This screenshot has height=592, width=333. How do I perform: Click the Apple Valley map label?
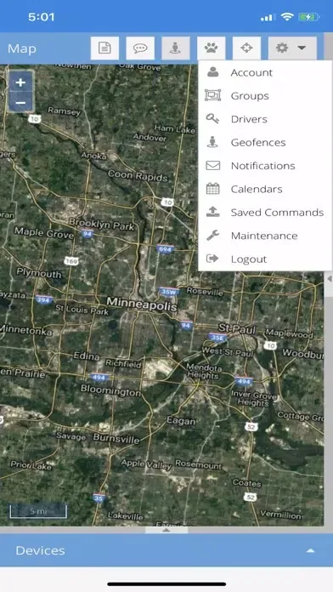click(146, 464)
